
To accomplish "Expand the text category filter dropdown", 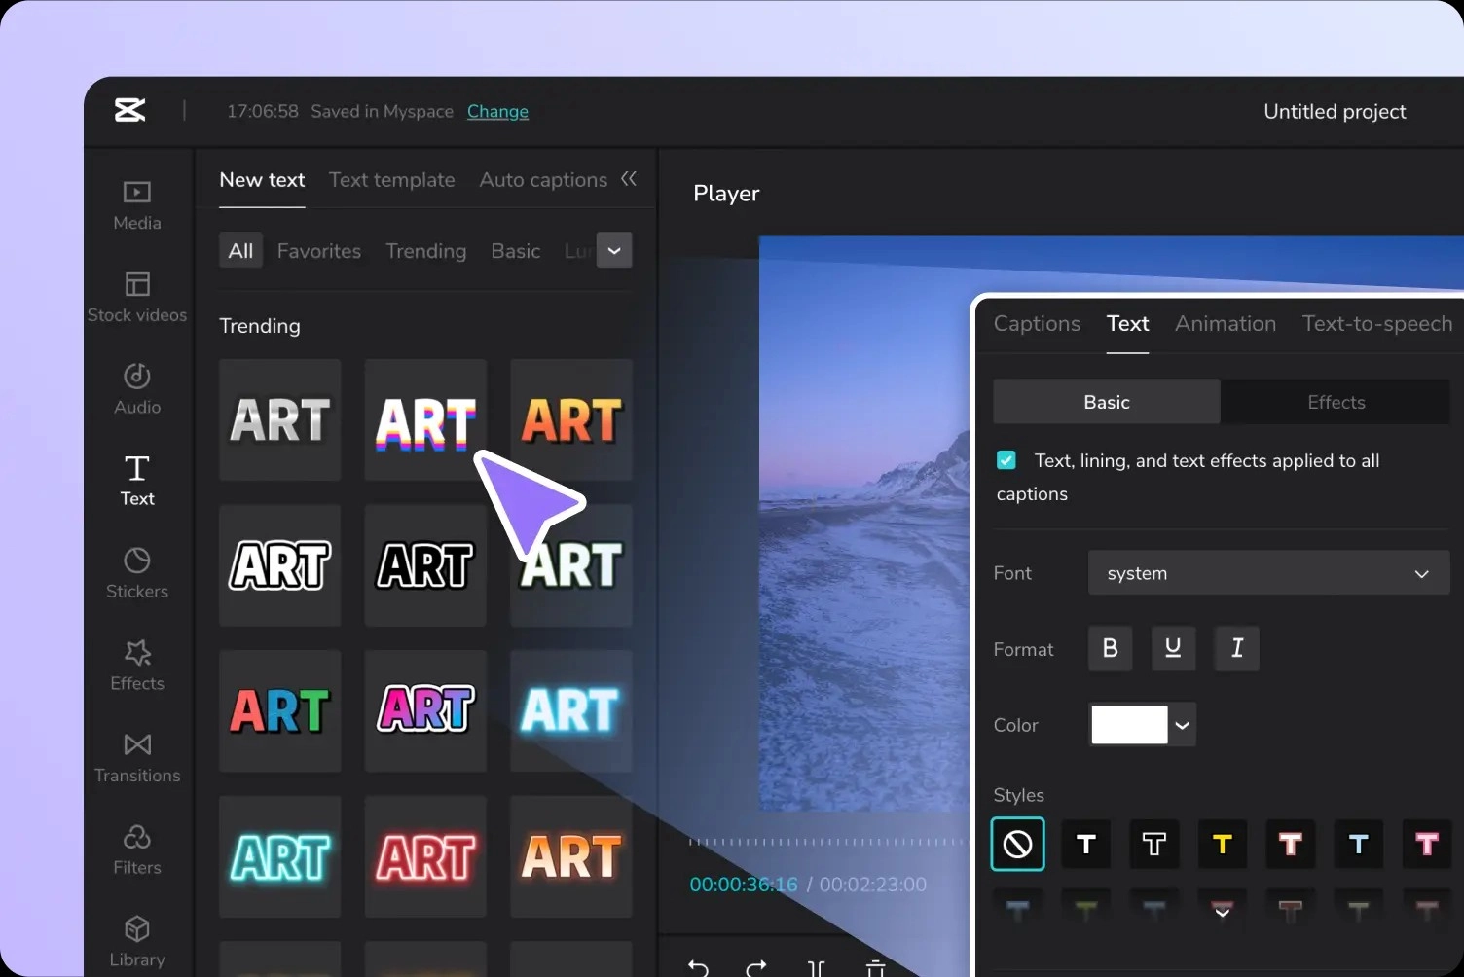I will click(614, 250).
